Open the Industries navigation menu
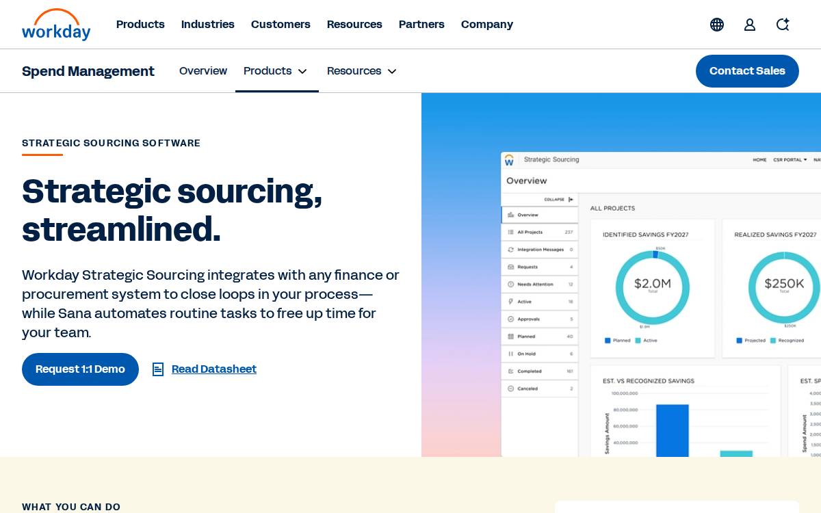Viewport: 821px width, 513px height. click(x=208, y=25)
